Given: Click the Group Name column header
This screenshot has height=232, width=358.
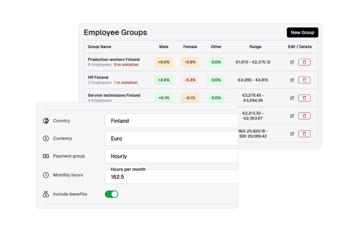Looking at the screenshot, I should [99, 47].
